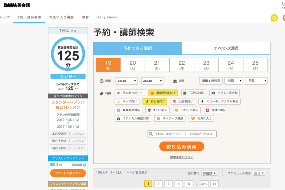Select date 22 (月) in calendar

point(182,65)
